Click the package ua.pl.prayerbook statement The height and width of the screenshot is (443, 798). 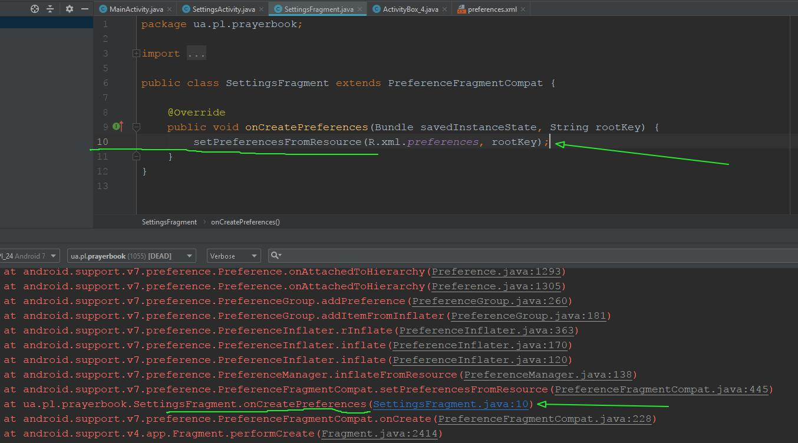222,24
